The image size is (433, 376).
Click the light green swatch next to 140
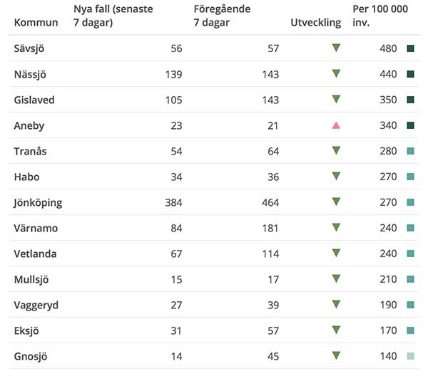pyautogui.click(x=410, y=356)
